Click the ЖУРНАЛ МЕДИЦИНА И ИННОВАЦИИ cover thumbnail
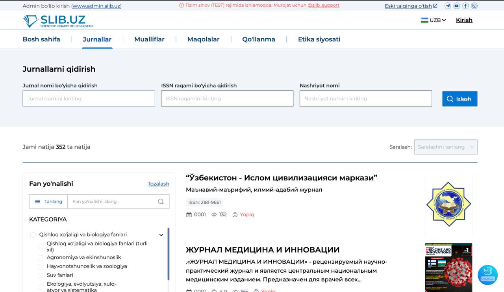Screen dimensions: 504x292 tap(448, 267)
